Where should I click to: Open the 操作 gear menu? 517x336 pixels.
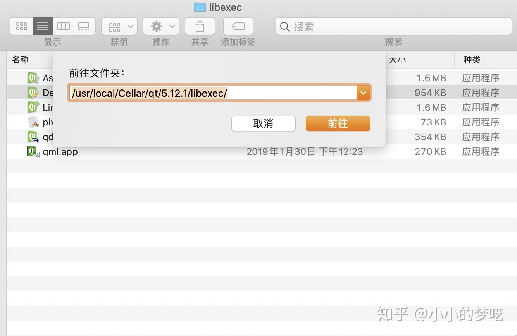pyautogui.click(x=157, y=26)
